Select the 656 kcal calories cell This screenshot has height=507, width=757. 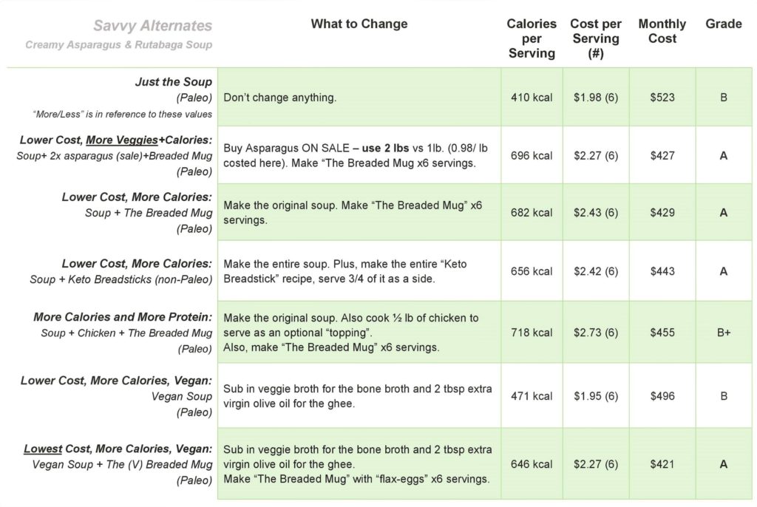click(531, 271)
